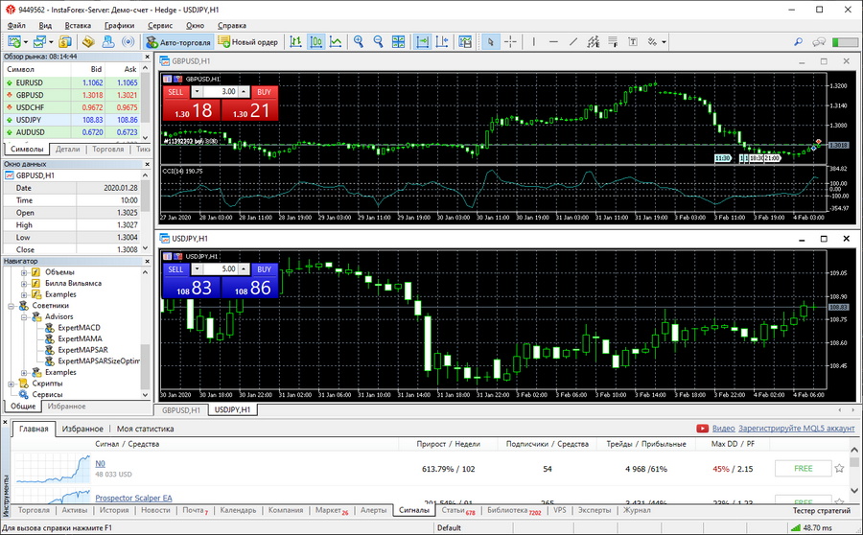Image resolution: width=863 pixels, height=535 pixels.
Task: Add N0 signal to favorites star
Action: tap(840, 469)
